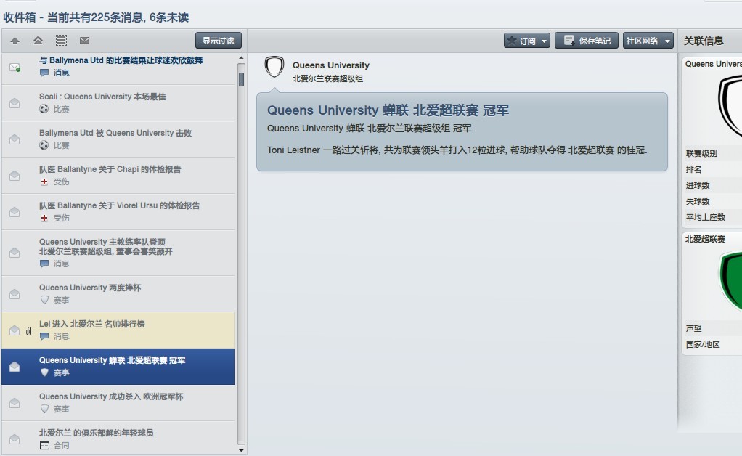Select 'Lei 进入 北爱尔兰 名帅排行榜' message
The image size is (742, 456).
(x=118, y=330)
